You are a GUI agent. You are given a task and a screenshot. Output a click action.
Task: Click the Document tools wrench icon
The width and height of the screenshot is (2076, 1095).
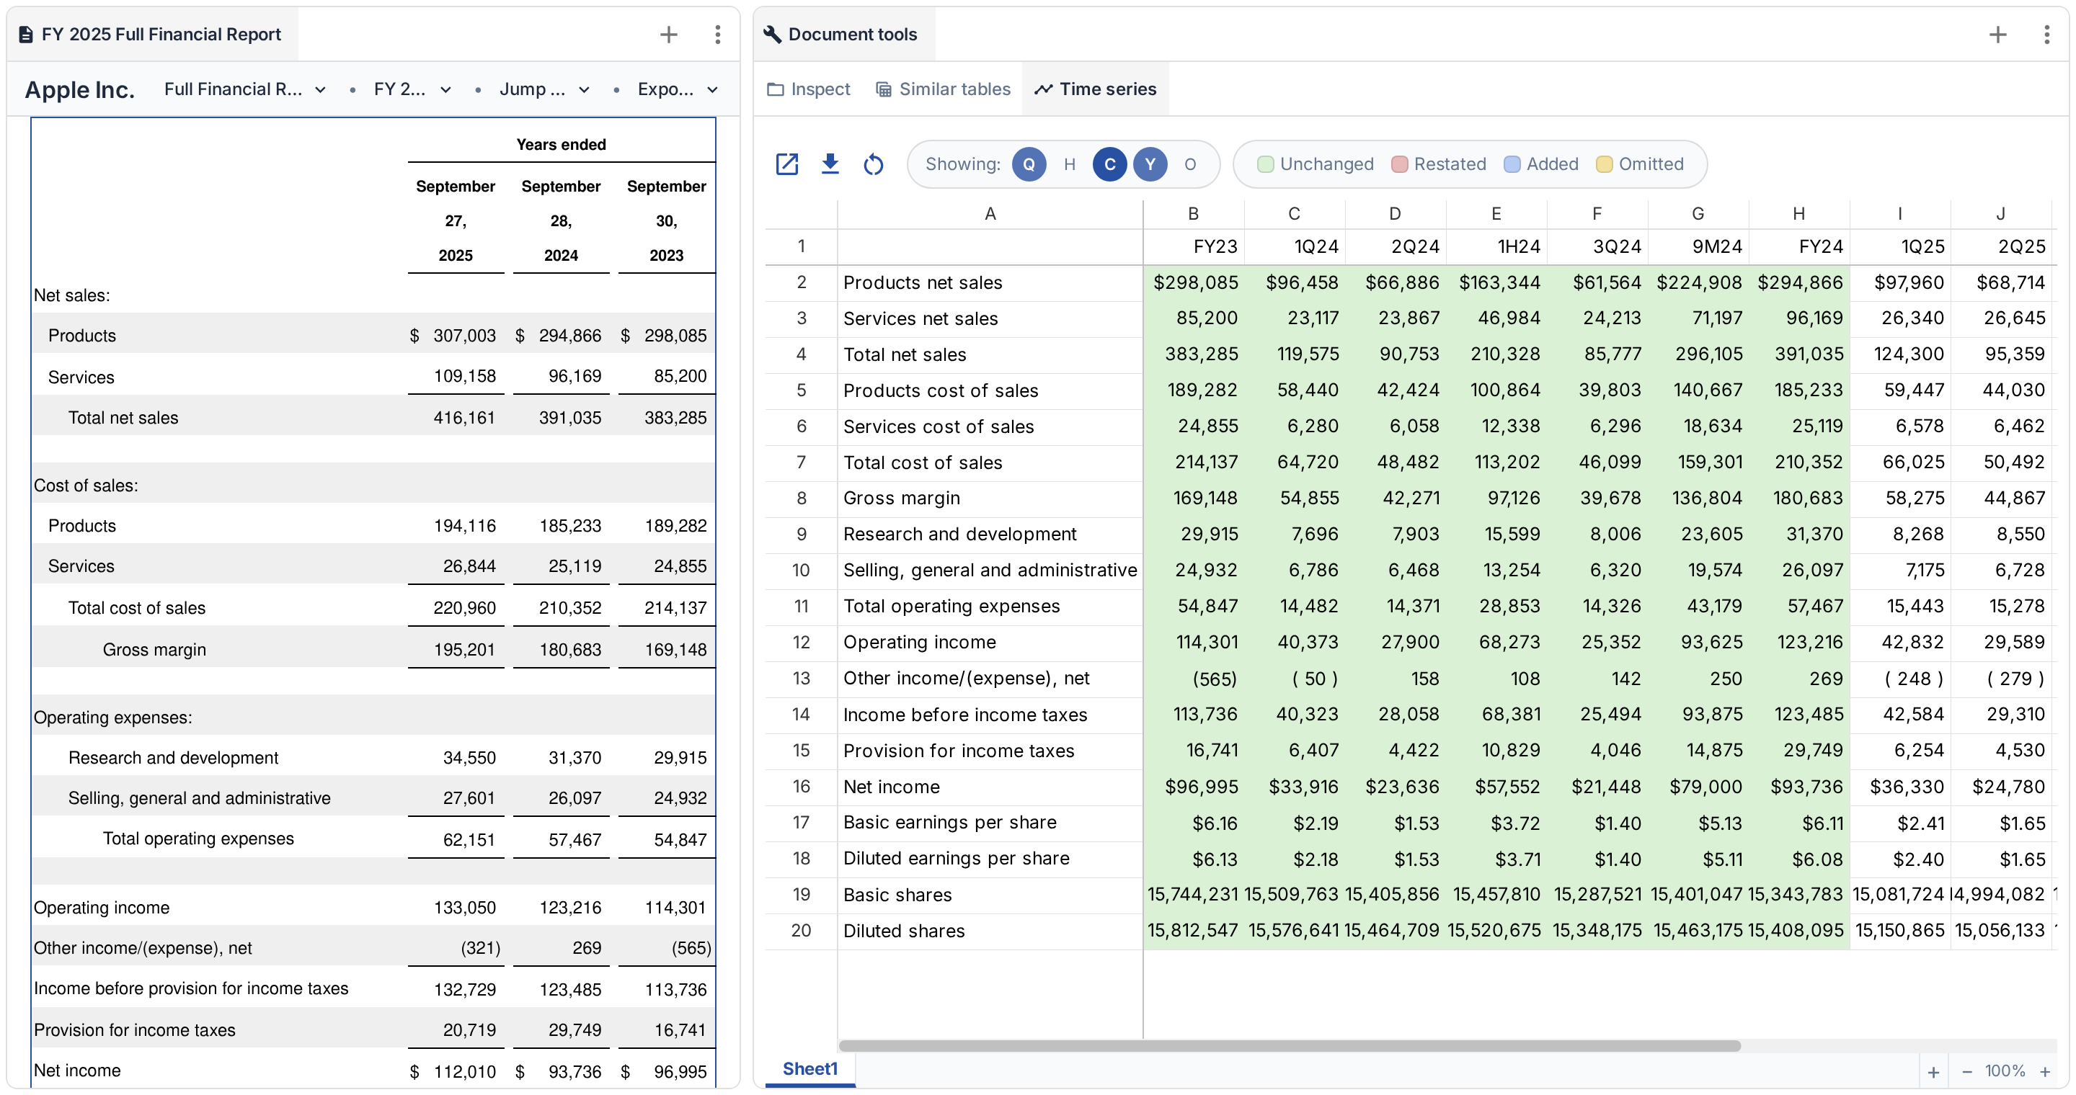[772, 35]
